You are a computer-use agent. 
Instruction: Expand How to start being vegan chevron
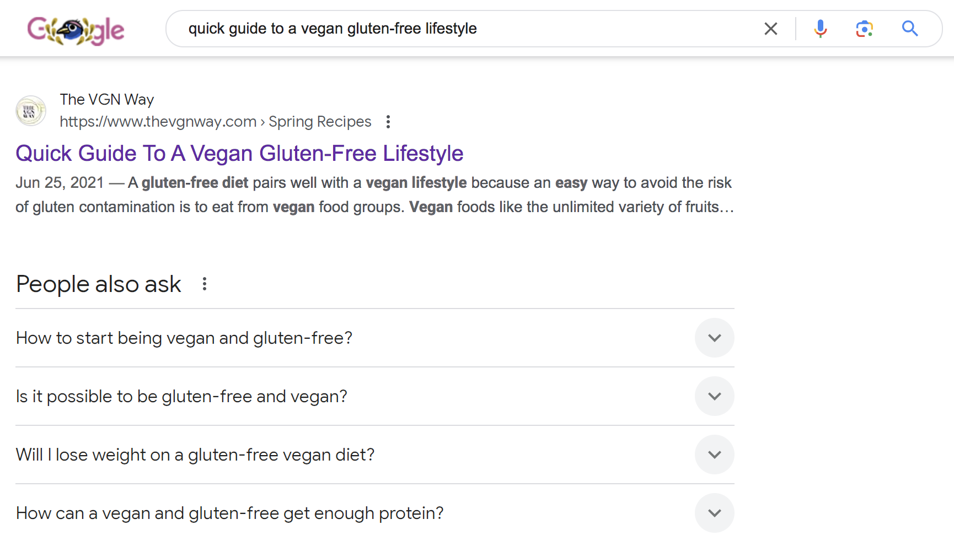pos(715,338)
